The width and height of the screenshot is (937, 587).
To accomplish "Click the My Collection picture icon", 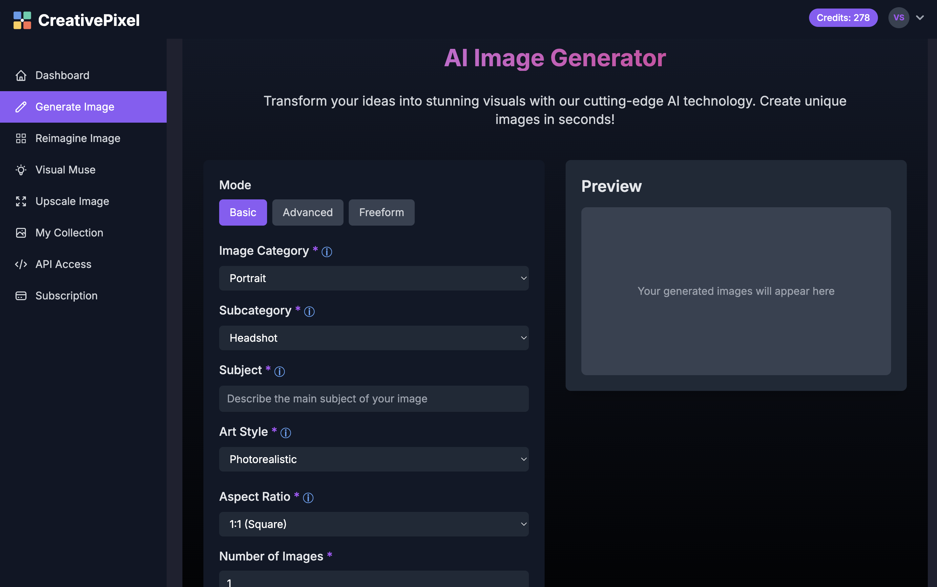I will [21, 233].
